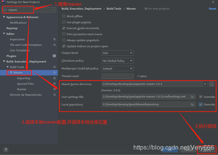Select Keymap in the settings tree
The width and height of the screenshot is (218, 155).
point(12,28)
